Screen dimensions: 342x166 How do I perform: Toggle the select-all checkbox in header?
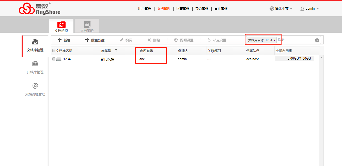(54, 51)
